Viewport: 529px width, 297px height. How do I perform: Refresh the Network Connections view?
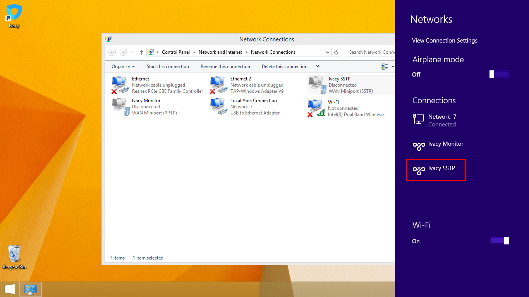(x=337, y=52)
